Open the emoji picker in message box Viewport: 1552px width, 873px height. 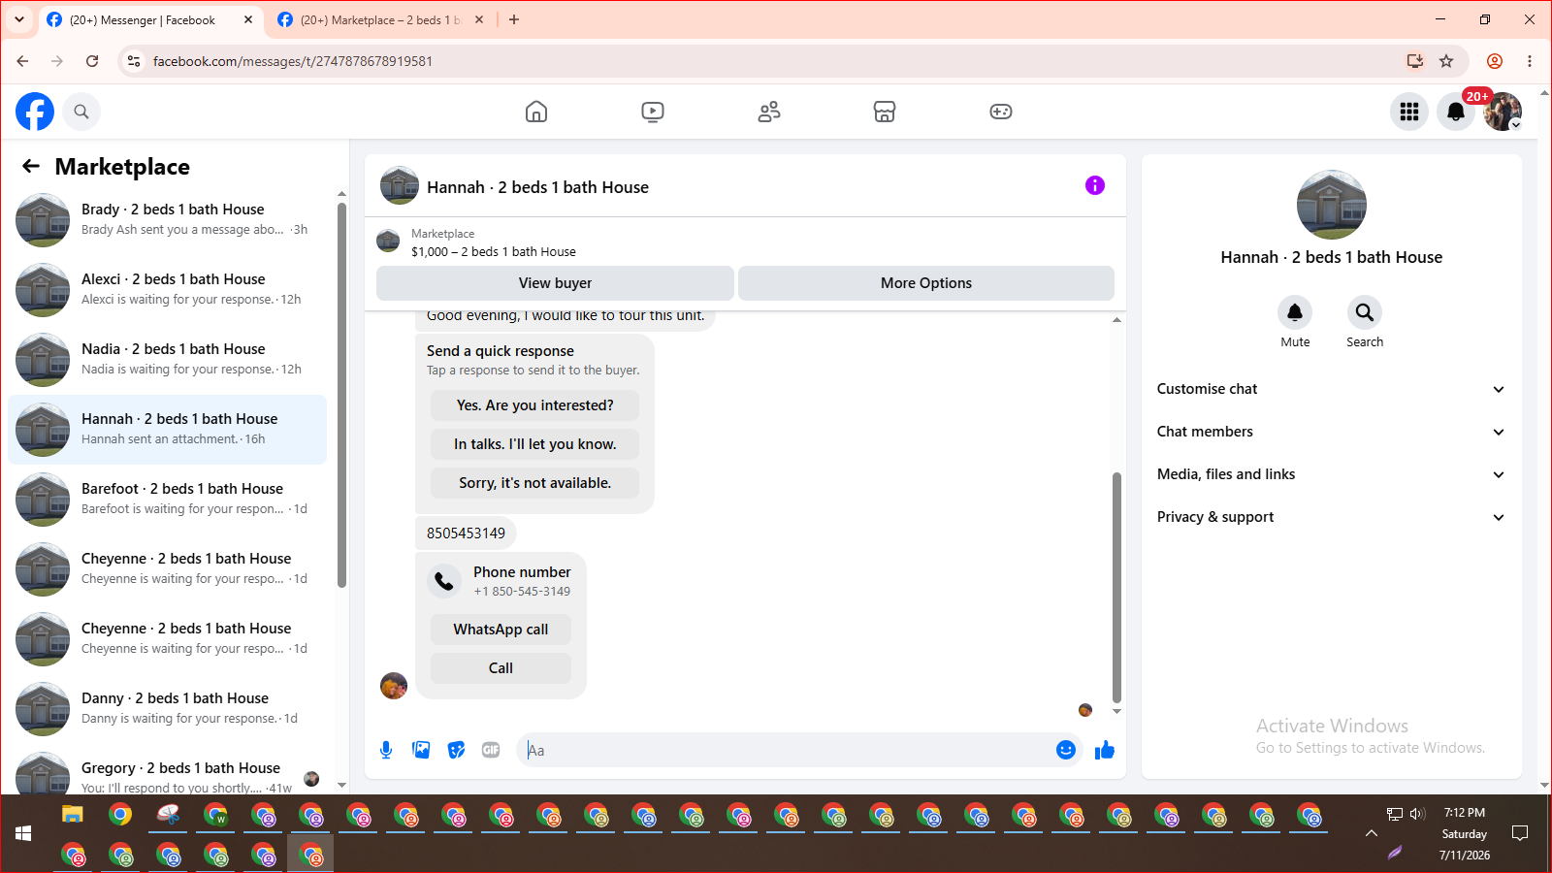pyautogui.click(x=1066, y=750)
